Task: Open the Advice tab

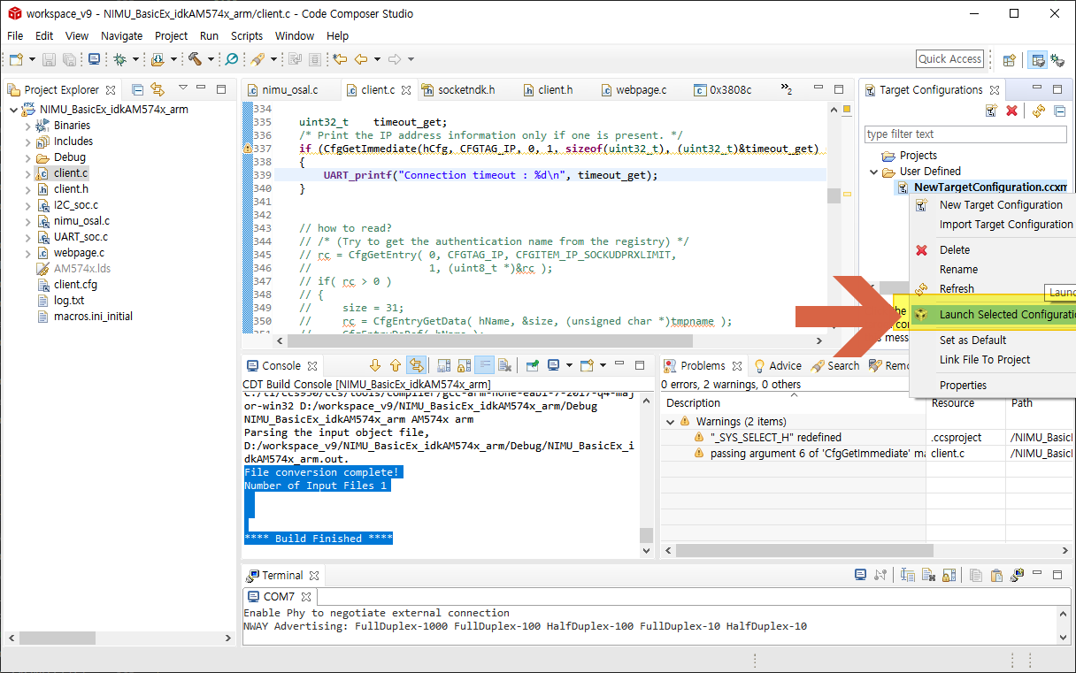Action: (x=777, y=365)
